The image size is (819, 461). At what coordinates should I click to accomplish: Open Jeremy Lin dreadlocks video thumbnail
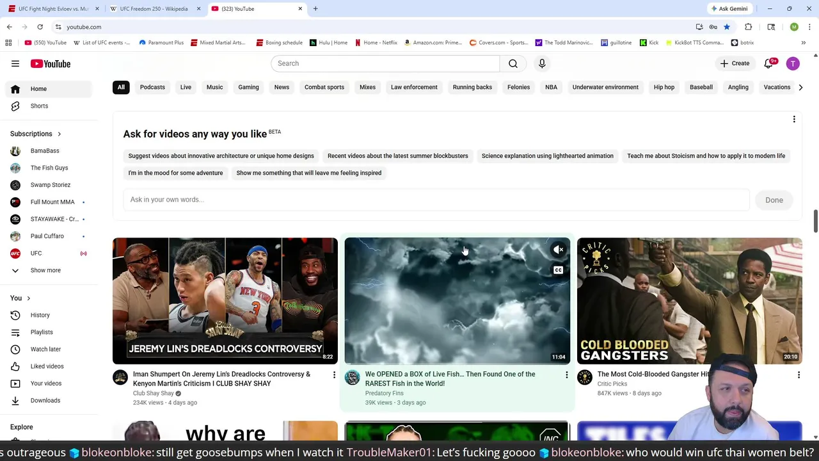pyautogui.click(x=225, y=301)
